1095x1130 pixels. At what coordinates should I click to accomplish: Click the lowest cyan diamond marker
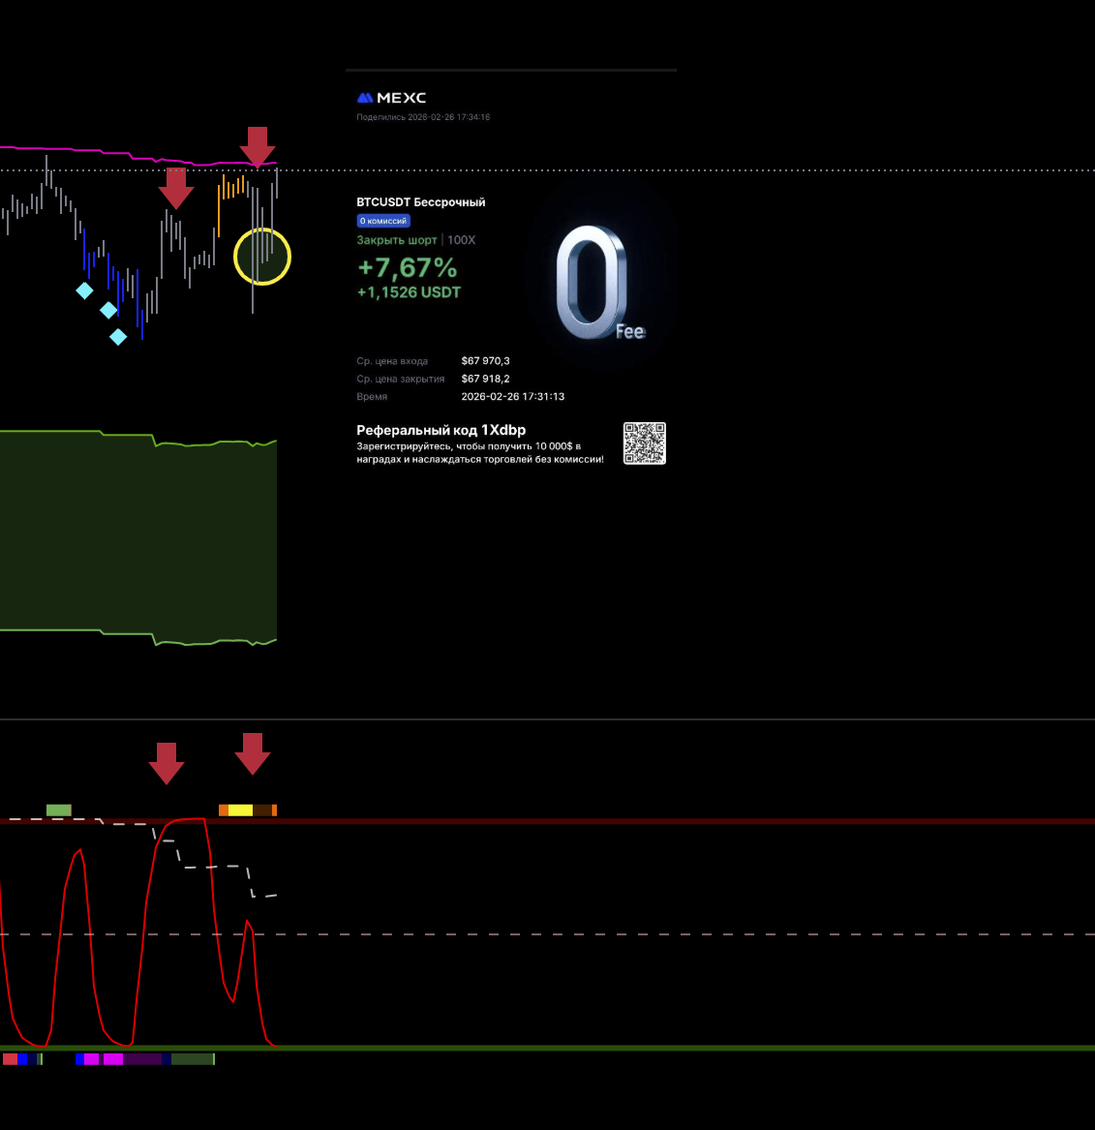click(118, 337)
